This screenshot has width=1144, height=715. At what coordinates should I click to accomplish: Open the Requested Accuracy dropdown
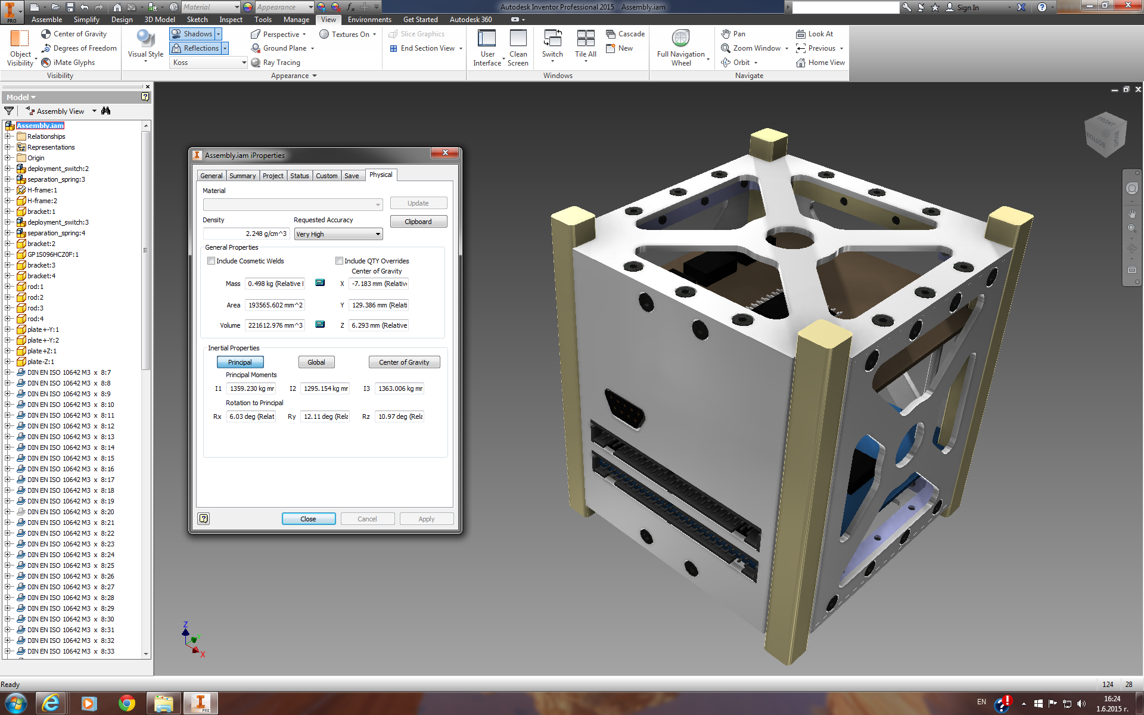tap(338, 234)
